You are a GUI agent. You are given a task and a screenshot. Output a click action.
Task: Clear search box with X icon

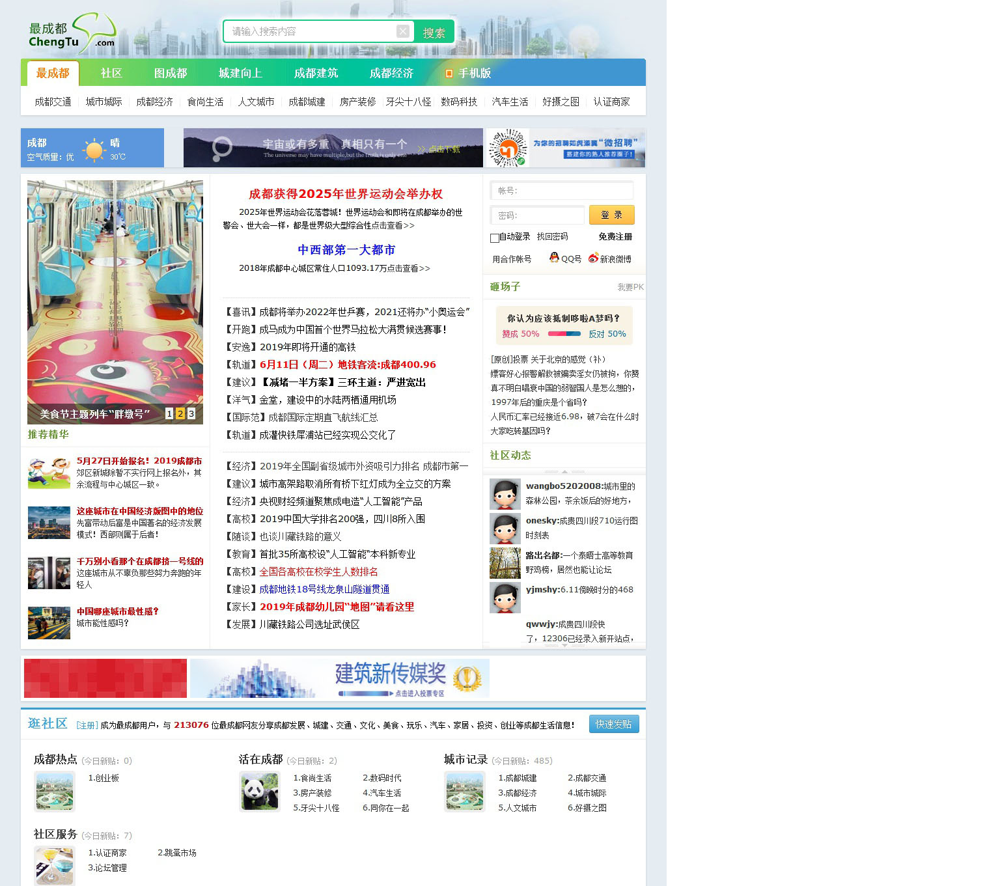(x=403, y=31)
